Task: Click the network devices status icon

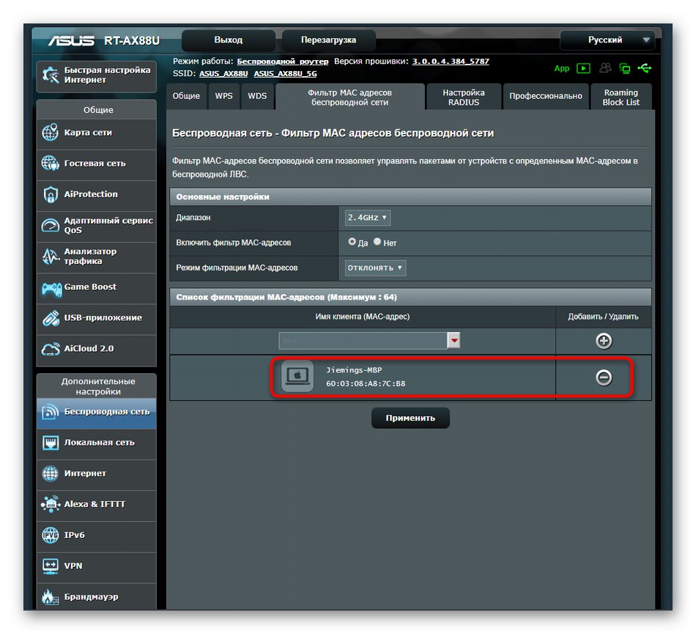Action: coord(624,68)
